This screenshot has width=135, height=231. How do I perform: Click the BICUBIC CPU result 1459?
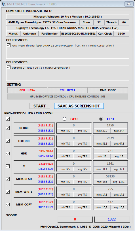point(110,125)
